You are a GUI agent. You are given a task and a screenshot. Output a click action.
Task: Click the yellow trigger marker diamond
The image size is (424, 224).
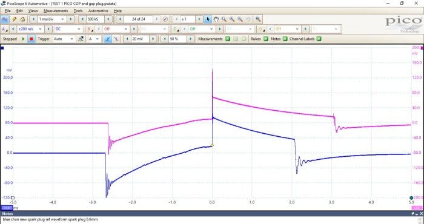(212, 145)
